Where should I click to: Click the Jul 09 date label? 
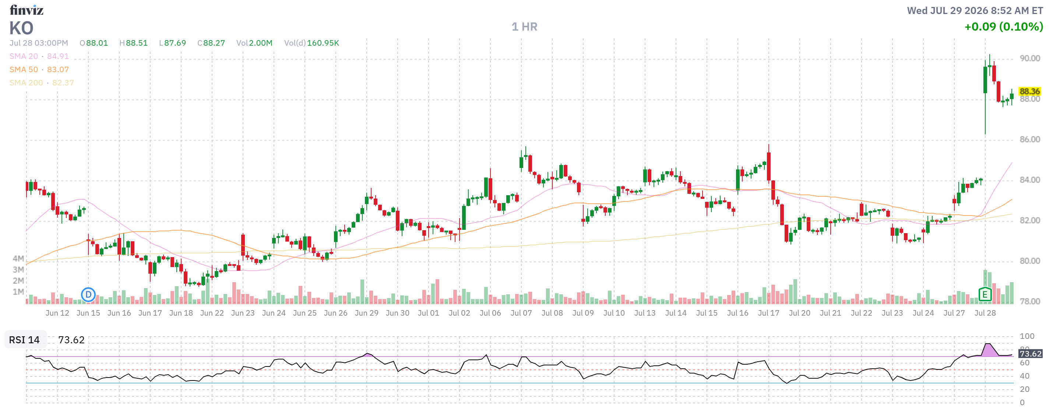click(x=583, y=313)
